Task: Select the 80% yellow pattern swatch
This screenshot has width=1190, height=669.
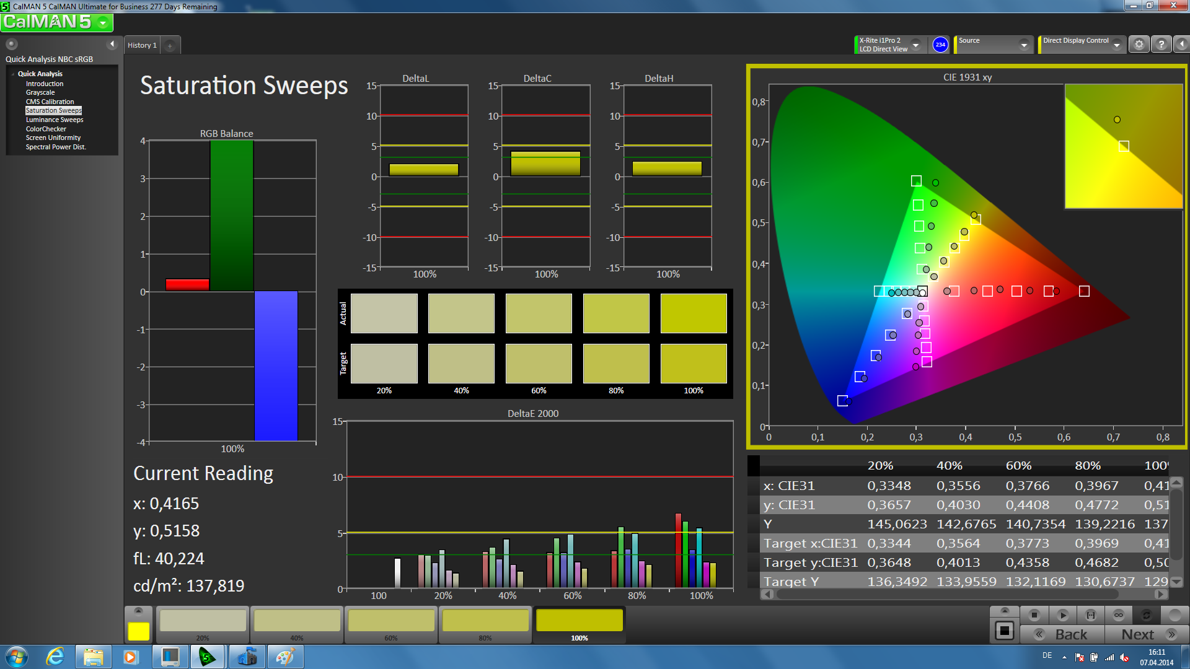Action: coord(485,624)
